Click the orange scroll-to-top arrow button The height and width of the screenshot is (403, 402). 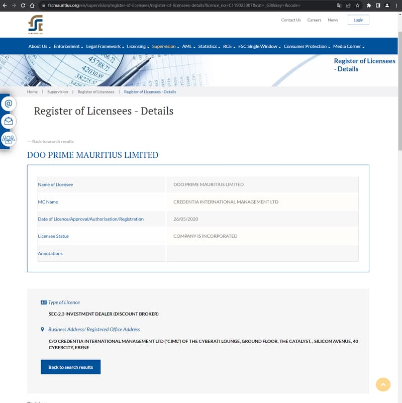click(x=383, y=384)
